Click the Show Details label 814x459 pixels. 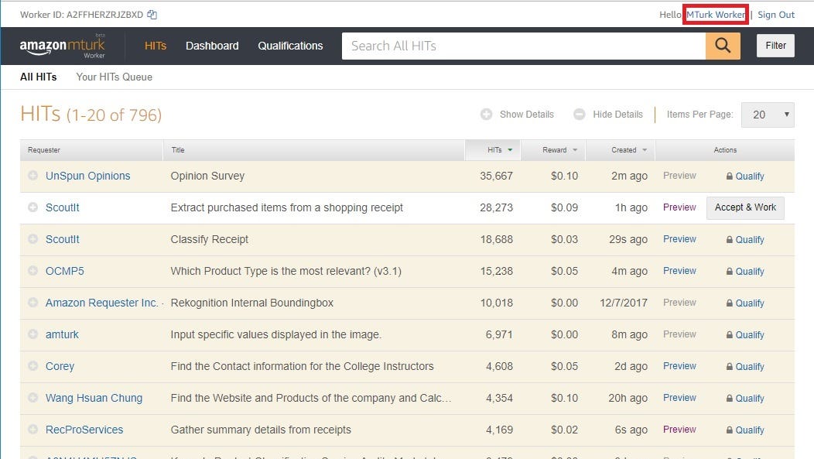click(x=526, y=115)
